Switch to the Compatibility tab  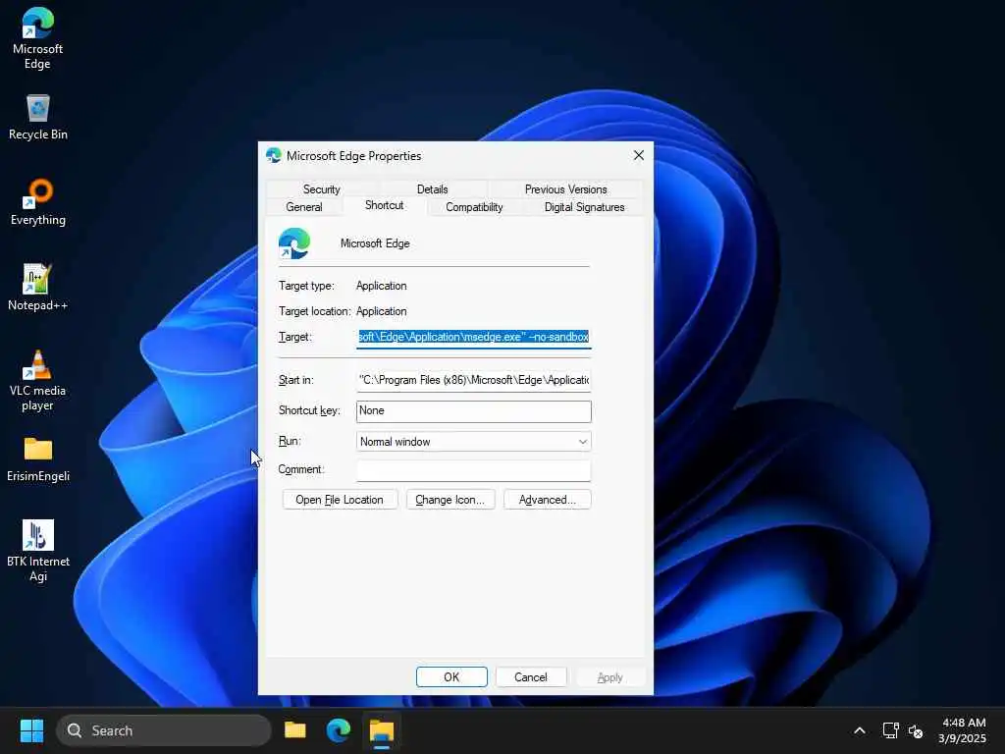click(x=474, y=207)
